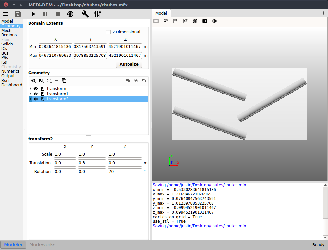Image resolution: width=328 pixels, height=250 pixels.
Task: Switch to the Nodeworks tab
Action: 43,245
